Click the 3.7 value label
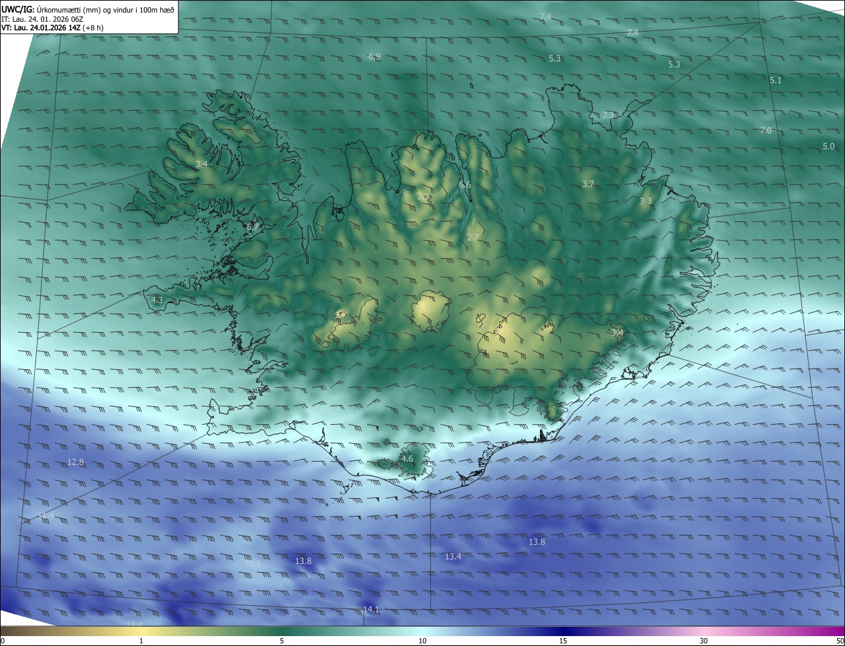 click(x=588, y=184)
